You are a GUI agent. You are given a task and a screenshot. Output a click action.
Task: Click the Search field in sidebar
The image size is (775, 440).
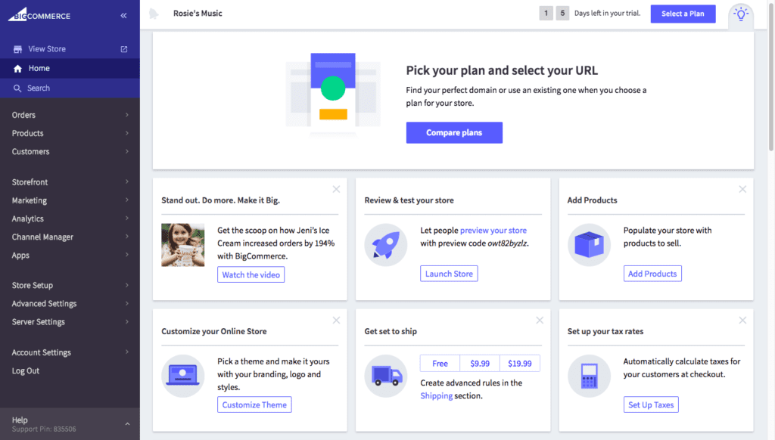(x=39, y=88)
